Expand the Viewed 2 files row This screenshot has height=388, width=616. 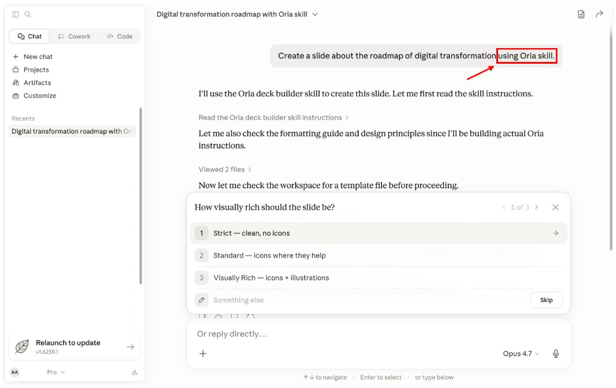coord(225,169)
